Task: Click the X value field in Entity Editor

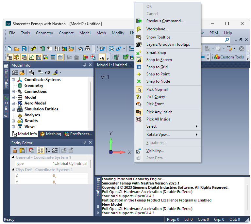Action: [70, 176]
